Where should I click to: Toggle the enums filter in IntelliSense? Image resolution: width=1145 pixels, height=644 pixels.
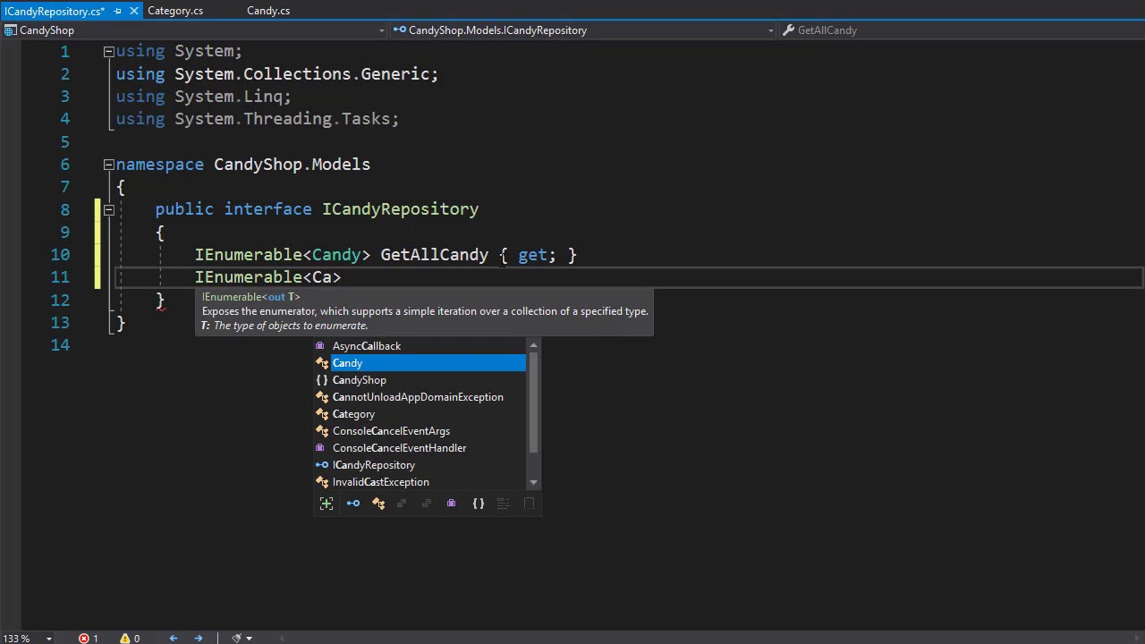tap(427, 504)
